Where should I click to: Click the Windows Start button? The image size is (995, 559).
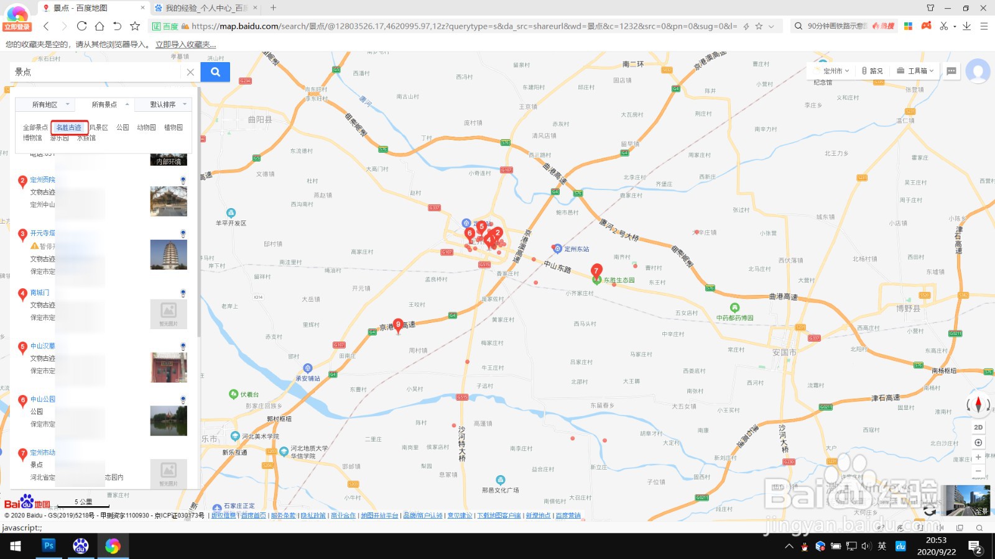(x=16, y=546)
